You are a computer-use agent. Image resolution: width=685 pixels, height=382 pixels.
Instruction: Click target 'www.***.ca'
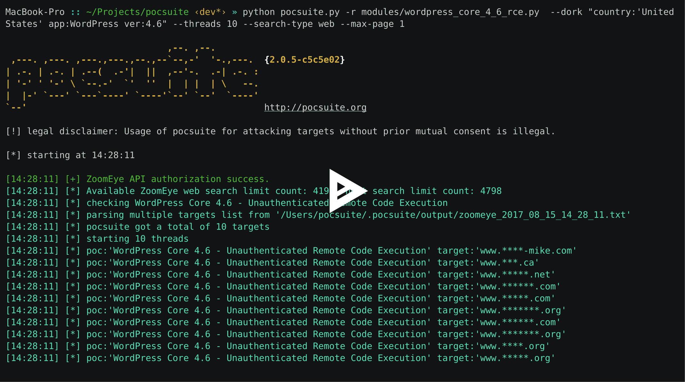(507, 263)
